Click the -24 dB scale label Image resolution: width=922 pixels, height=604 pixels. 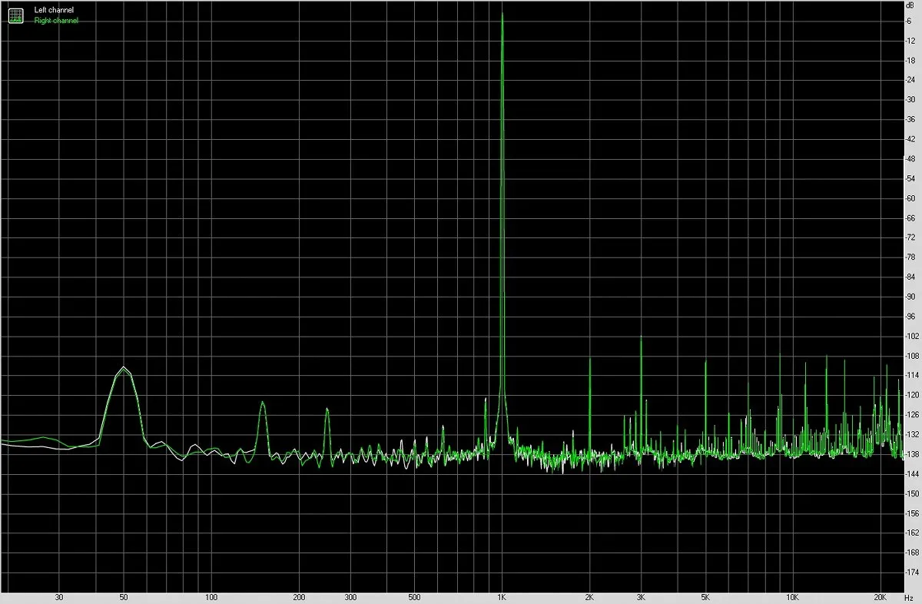pyautogui.click(x=909, y=80)
